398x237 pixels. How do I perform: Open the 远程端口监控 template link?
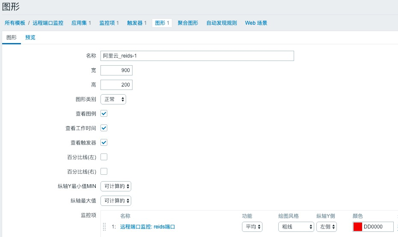coord(48,23)
